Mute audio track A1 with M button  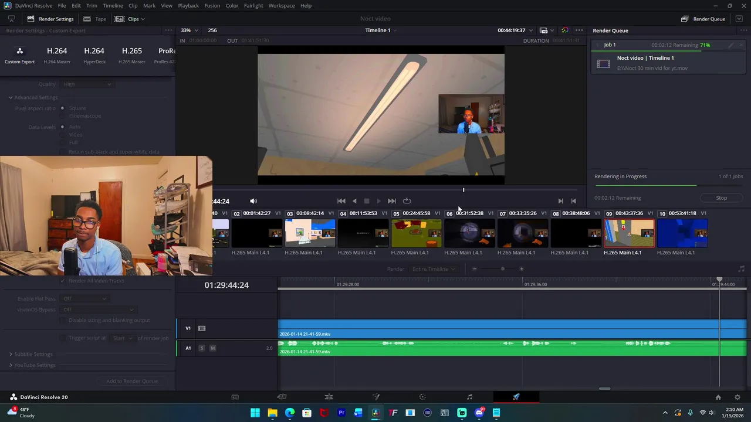212,348
